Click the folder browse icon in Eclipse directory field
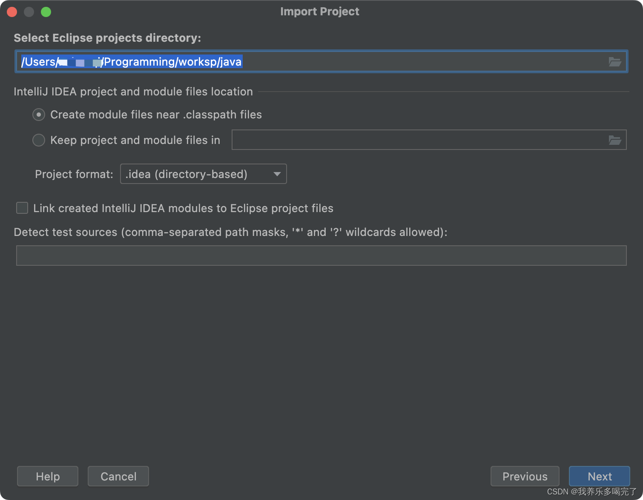Image resolution: width=643 pixels, height=500 pixels. point(614,62)
